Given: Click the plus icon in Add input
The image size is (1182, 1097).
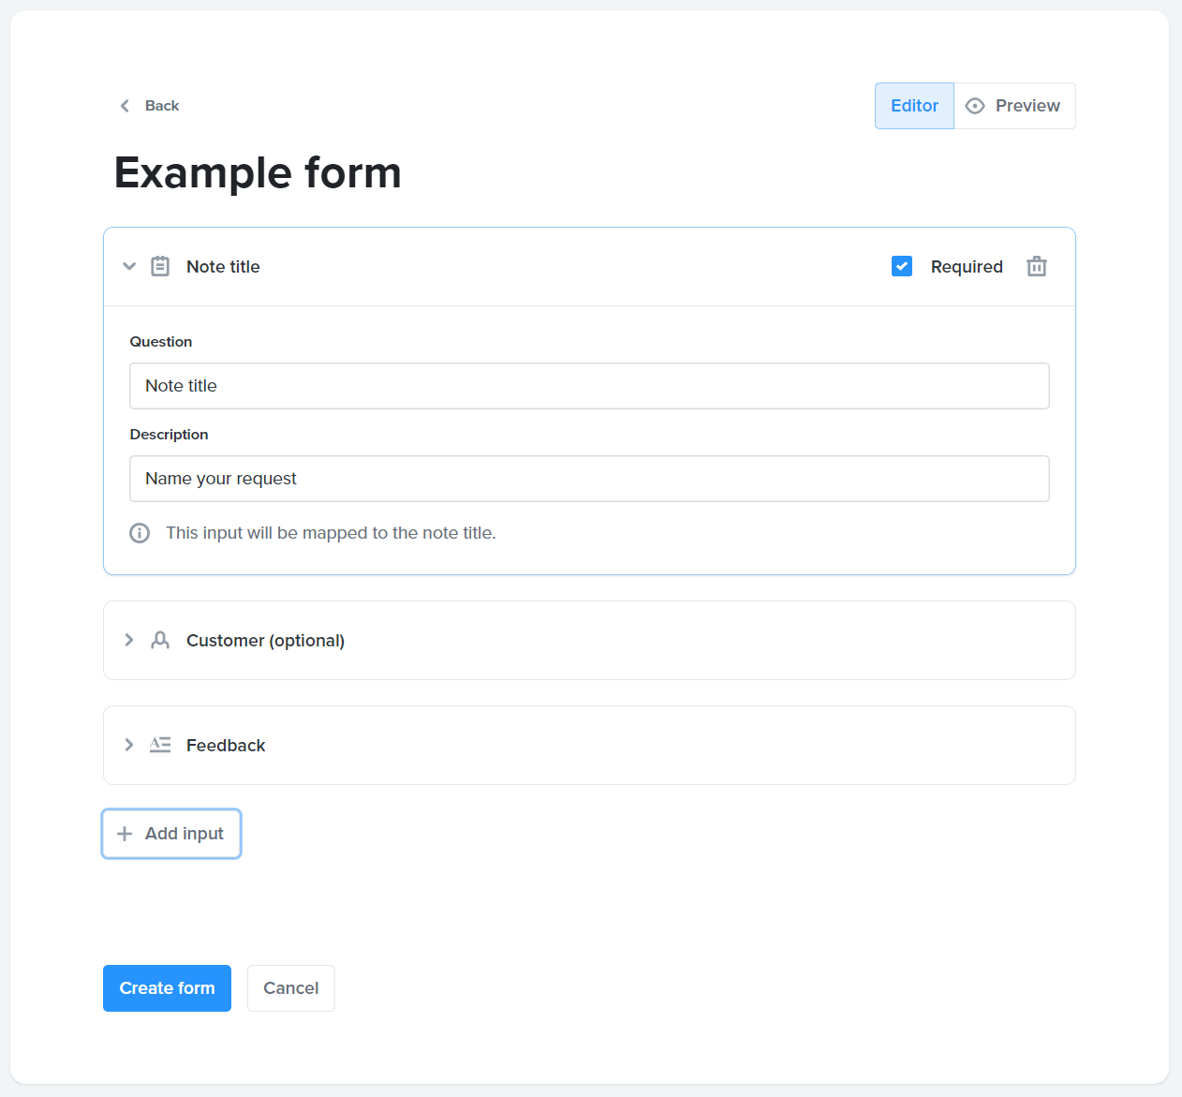Looking at the screenshot, I should [125, 834].
